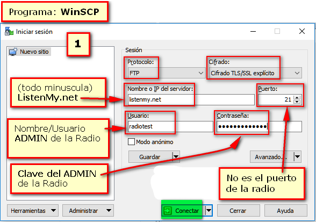Click the Ayuda button
Screen dimensions: 316x222
(x=285, y=211)
